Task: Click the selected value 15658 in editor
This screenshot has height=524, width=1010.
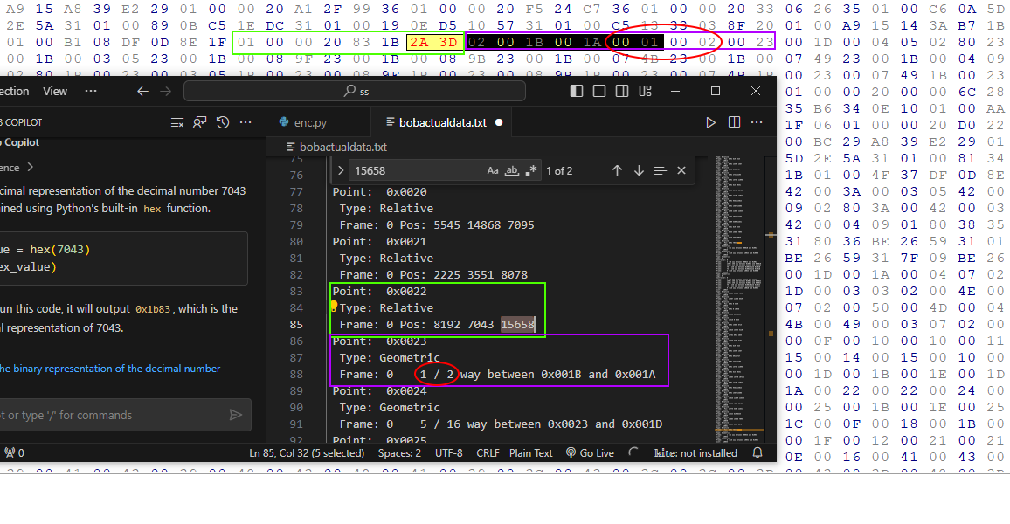Action: 518,324
